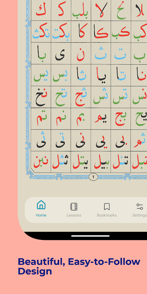The image size is (147, 294).
Task: Open the Bookmarks tab icon
Action: pyautogui.click(x=107, y=207)
